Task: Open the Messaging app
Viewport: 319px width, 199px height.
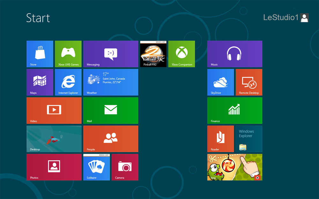Action: [x=110, y=54]
